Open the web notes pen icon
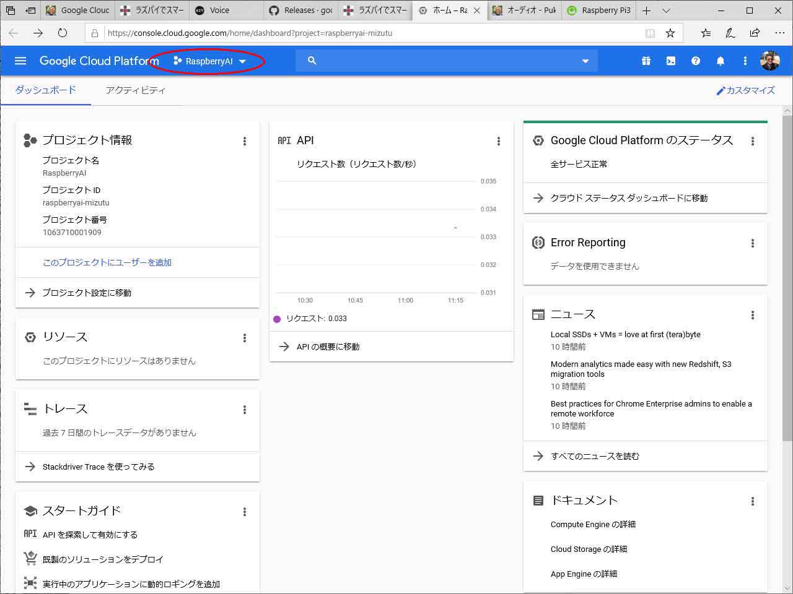 coord(730,33)
